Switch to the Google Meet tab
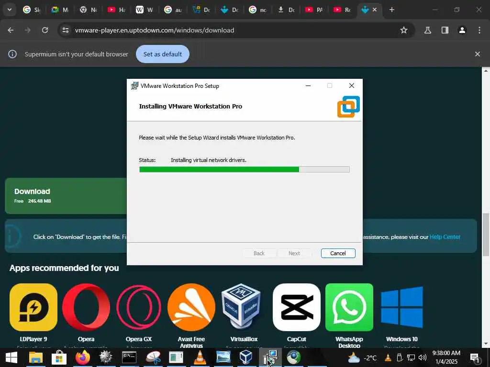490x367 pixels. [x=60, y=10]
